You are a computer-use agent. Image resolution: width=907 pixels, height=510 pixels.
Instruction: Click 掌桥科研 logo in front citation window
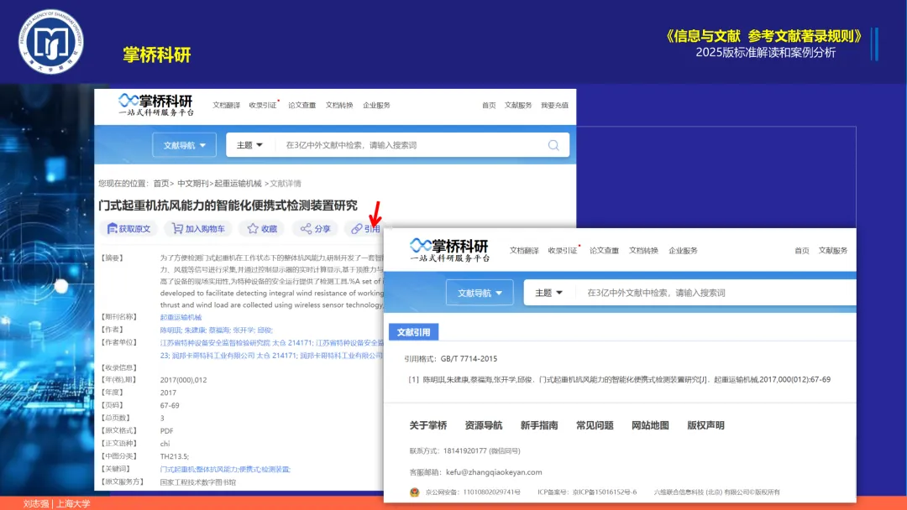(x=449, y=249)
